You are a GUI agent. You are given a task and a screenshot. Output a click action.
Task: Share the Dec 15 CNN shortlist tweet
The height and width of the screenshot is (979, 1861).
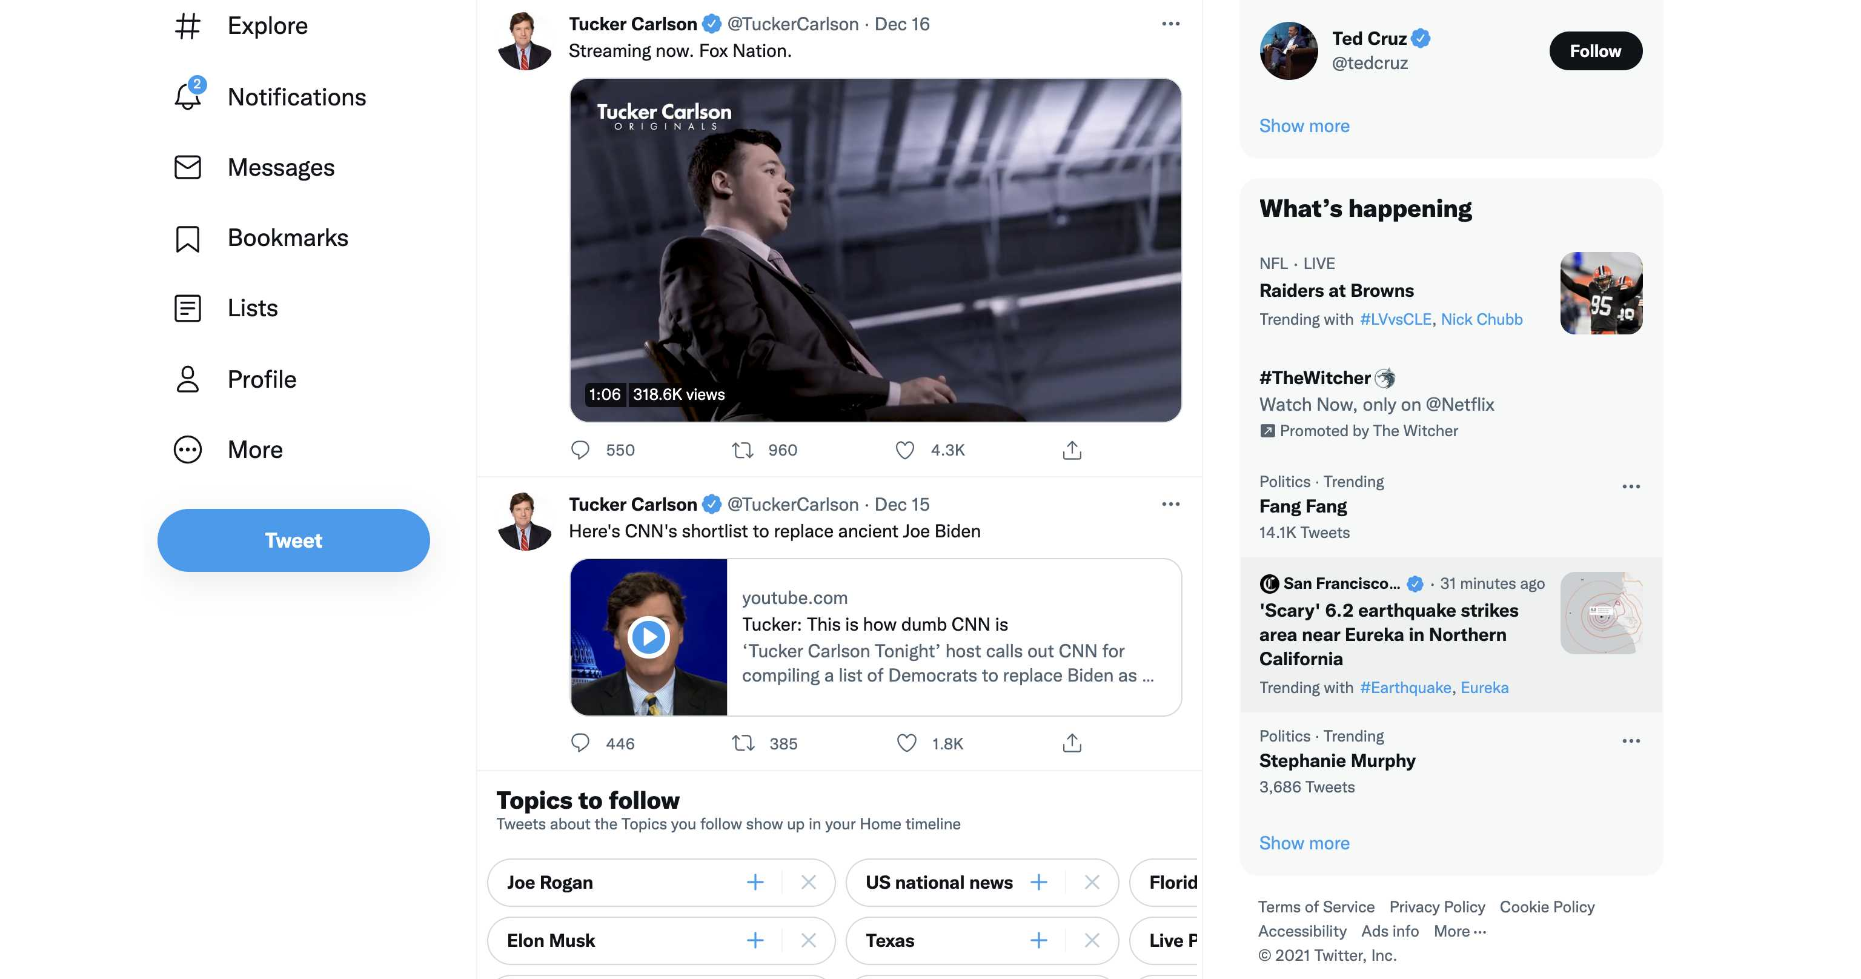point(1072,743)
